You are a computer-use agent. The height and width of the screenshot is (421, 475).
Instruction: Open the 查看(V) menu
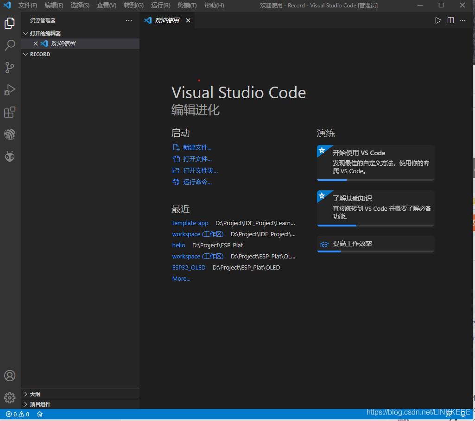[107, 6]
